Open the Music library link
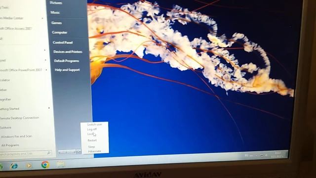The height and width of the screenshot is (178, 316). (55, 12)
